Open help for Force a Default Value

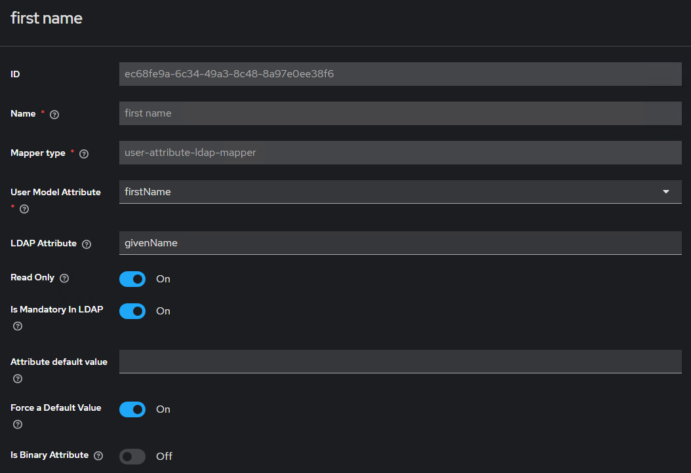point(18,425)
